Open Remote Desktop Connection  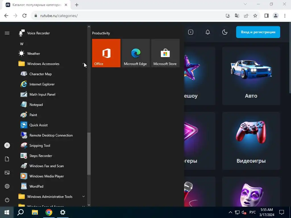click(52, 135)
